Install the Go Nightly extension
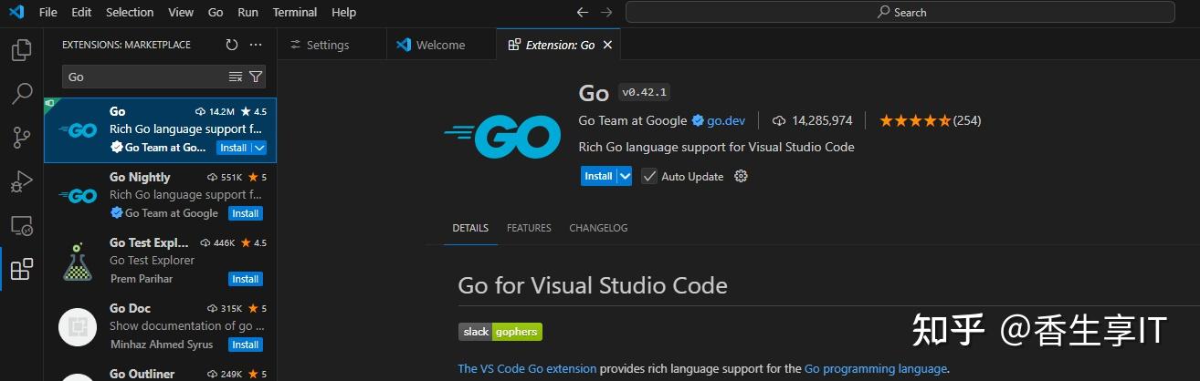Viewport: 1200px width, 381px height. (245, 213)
